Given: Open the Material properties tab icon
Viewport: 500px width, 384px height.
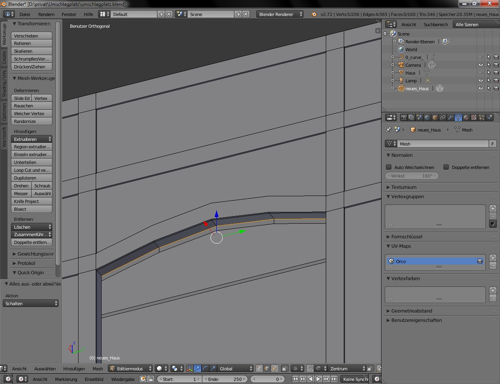Looking at the screenshot, I should tap(466, 117).
